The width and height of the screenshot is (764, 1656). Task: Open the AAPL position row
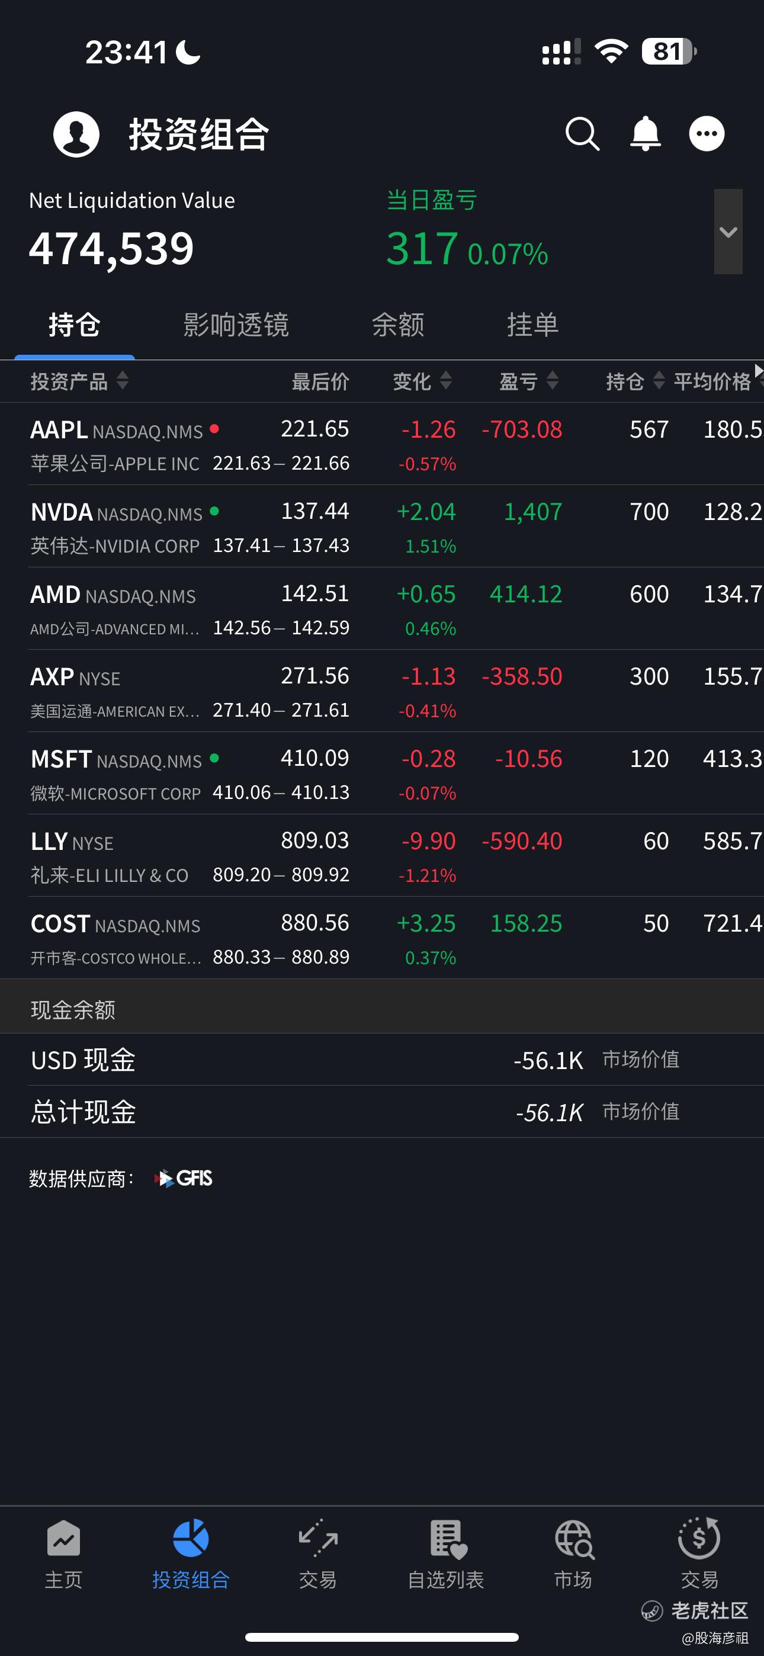[382, 444]
